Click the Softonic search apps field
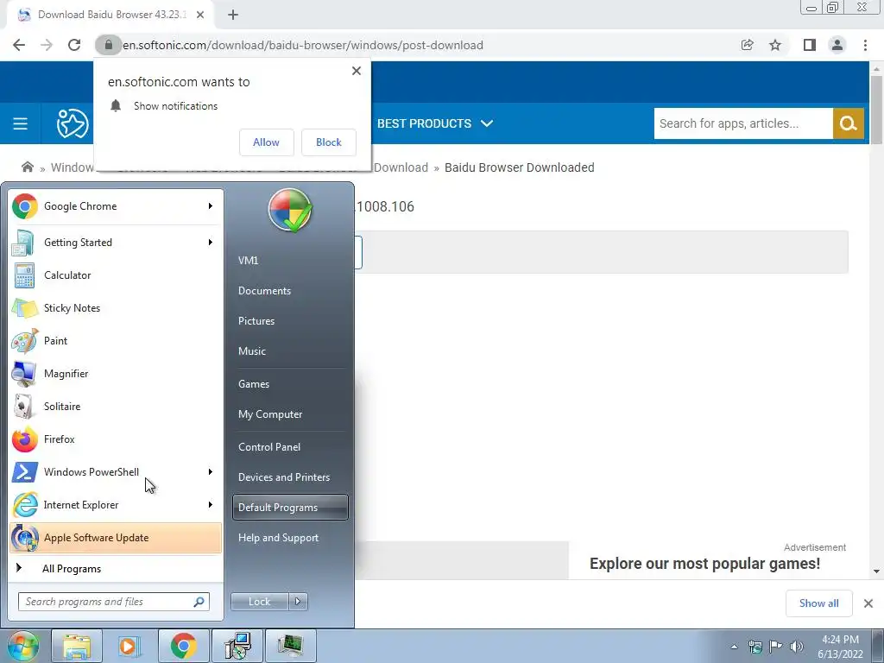Image resolution: width=884 pixels, height=663 pixels. click(x=743, y=123)
